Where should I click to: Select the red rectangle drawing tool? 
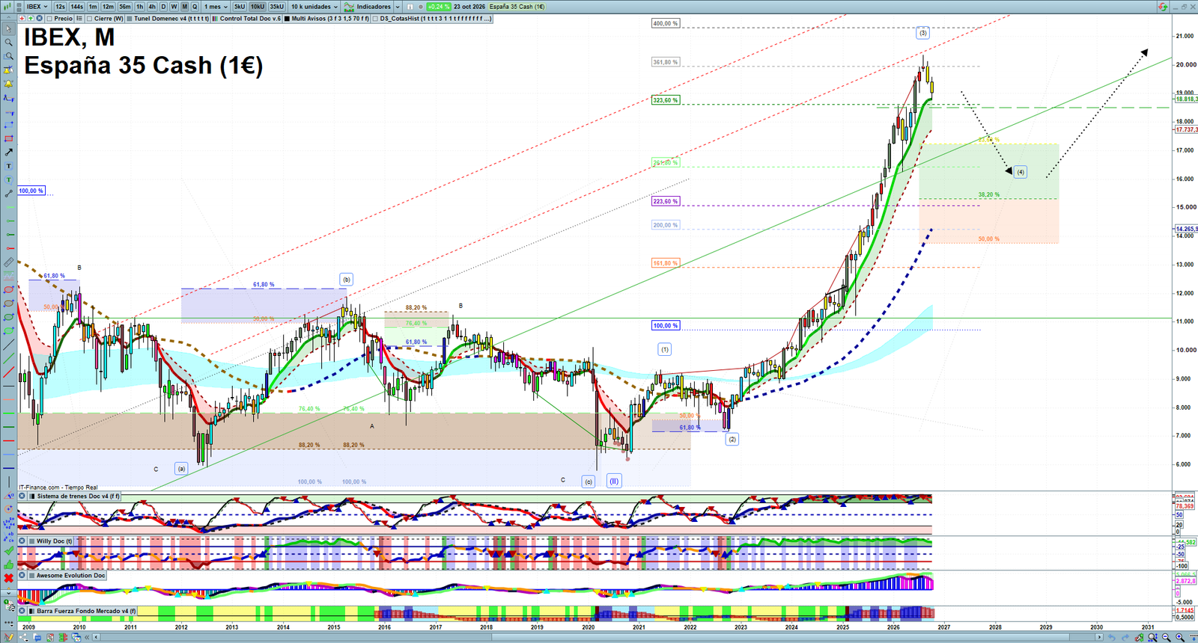tap(8, 139)
